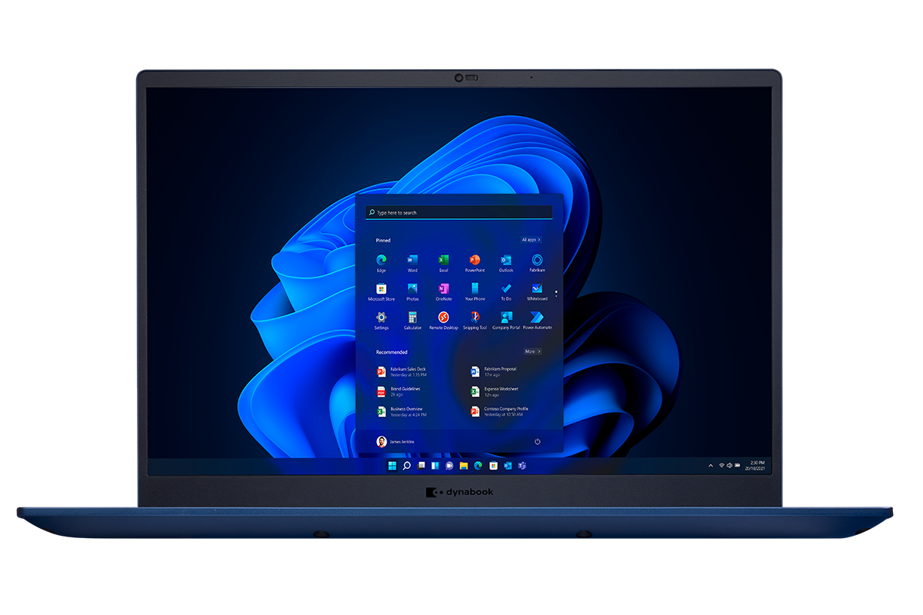Start PowerPoint from the pinned section
The width and height of the screenshot is (923, 615).
pyautogui.click(x=475, y=261)
